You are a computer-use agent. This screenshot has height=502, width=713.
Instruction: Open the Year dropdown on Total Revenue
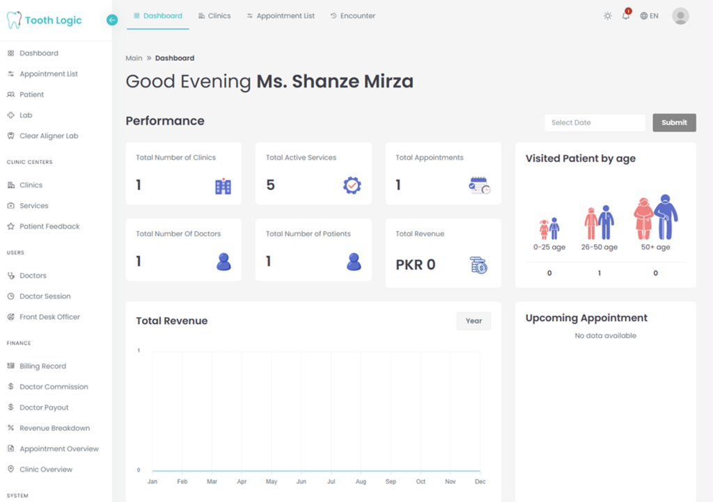(x=473, y=321)
